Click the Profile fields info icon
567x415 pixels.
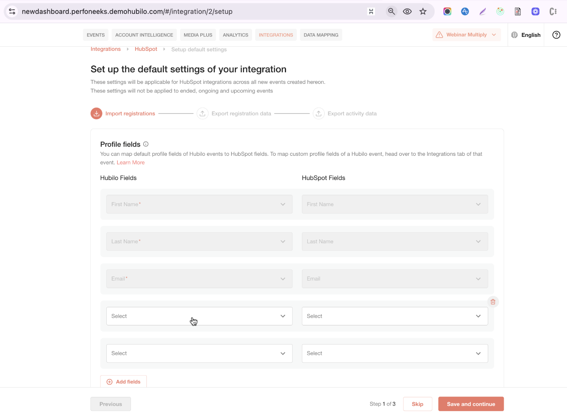coord(146,144)
